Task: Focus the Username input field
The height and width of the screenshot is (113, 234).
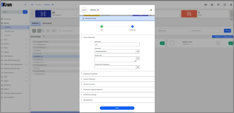Action: coord(117,44)
